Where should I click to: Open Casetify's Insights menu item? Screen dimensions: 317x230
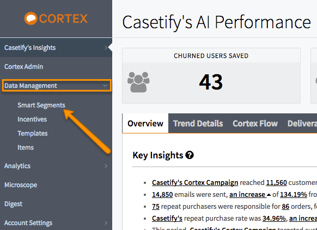coord(56,48)
